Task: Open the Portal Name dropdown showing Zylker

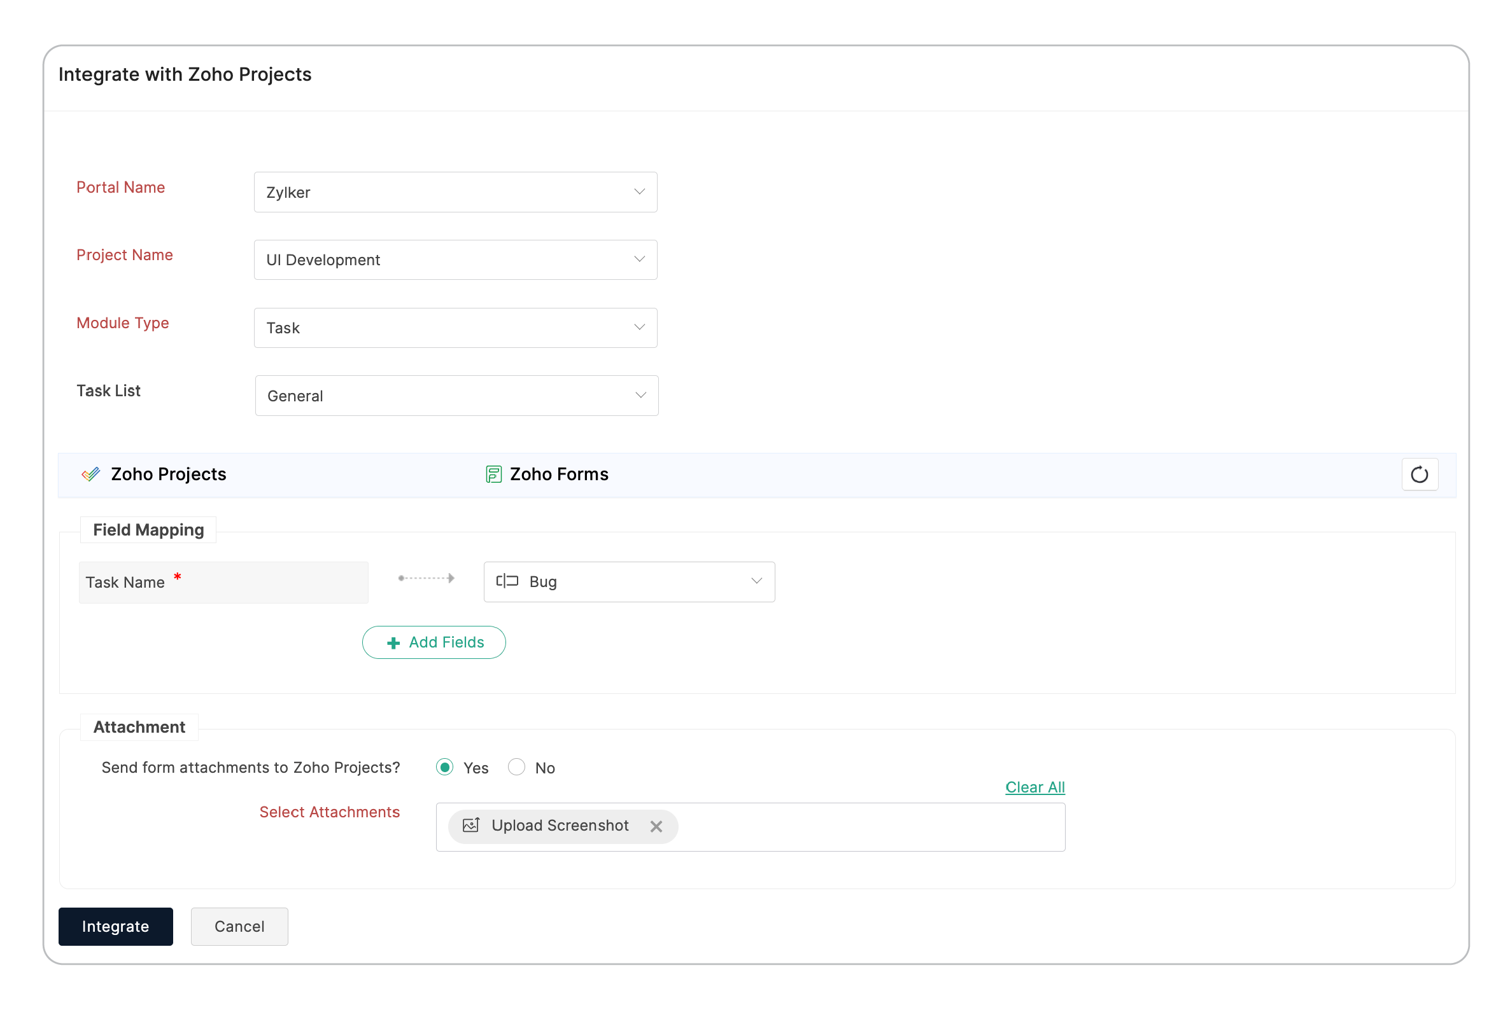Action: click(455, 192)
